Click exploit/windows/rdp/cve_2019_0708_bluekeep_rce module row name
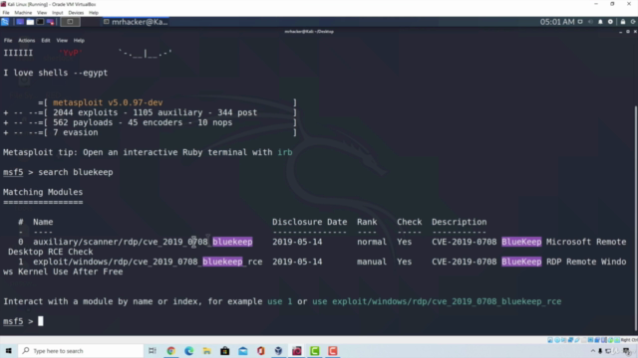This screenshot has height=358, width=638. point(148,262)
